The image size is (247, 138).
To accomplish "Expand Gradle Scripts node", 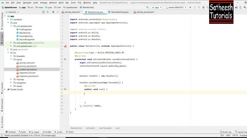I will [x=5, y=89].
